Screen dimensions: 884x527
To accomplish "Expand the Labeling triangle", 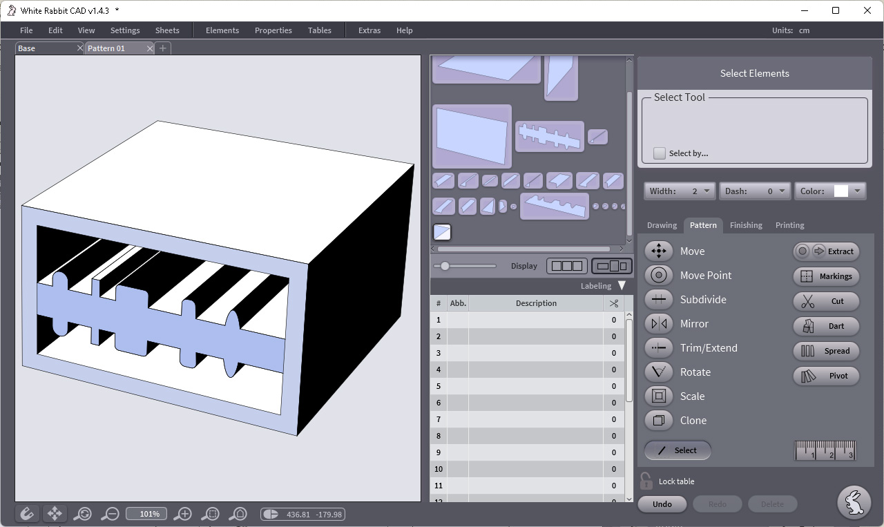I will tap(621, 286).
